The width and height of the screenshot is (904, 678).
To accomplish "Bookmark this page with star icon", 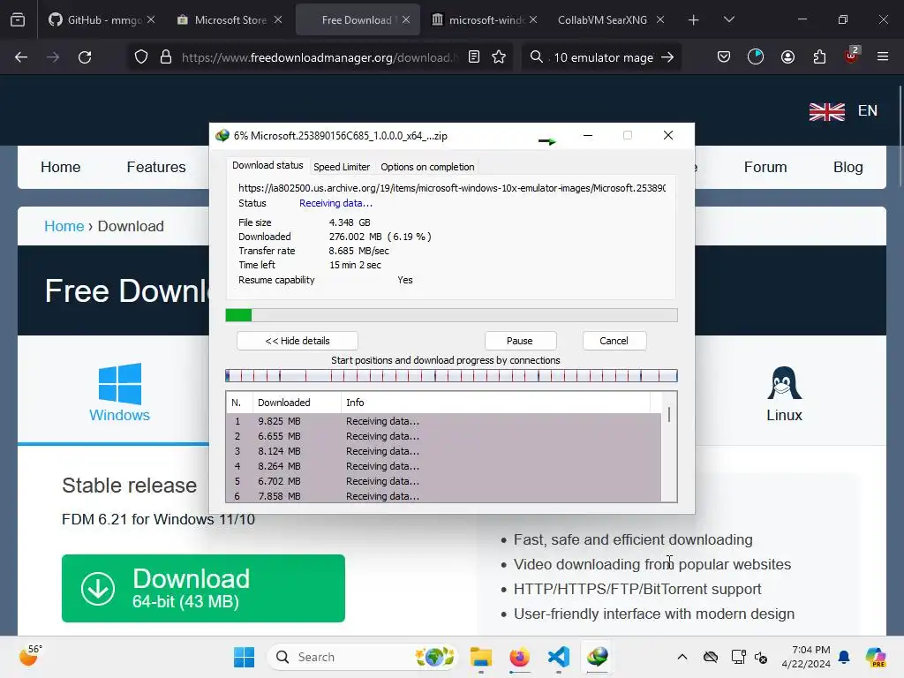I will tap(499, 57).
